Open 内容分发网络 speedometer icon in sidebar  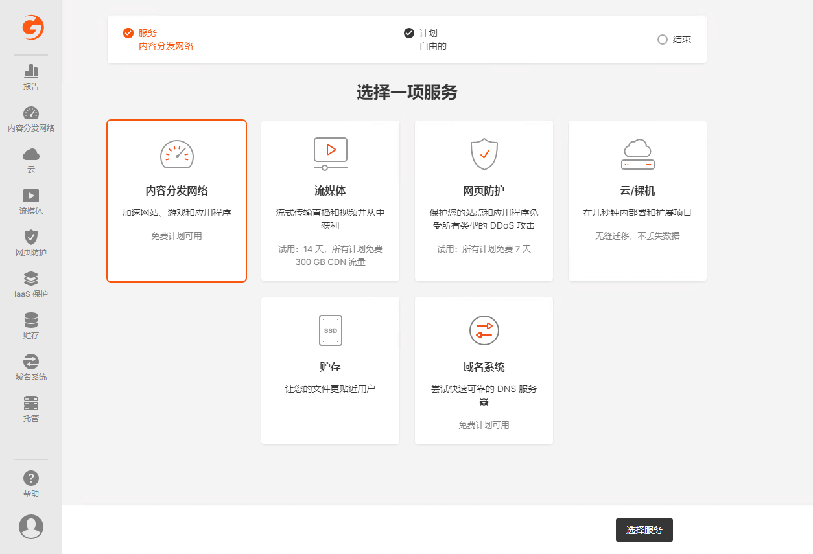point(31,113)
